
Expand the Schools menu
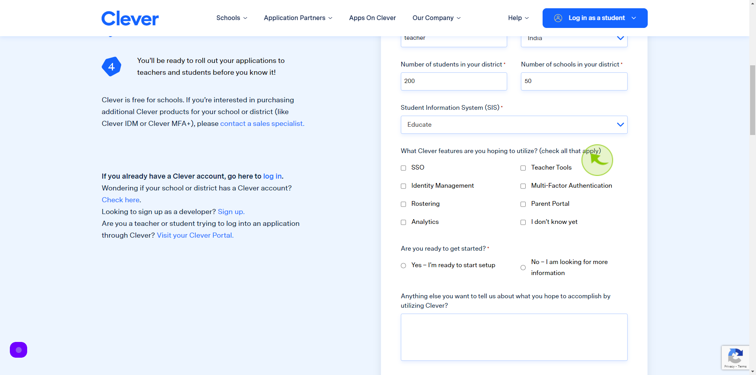coord(232,18)
